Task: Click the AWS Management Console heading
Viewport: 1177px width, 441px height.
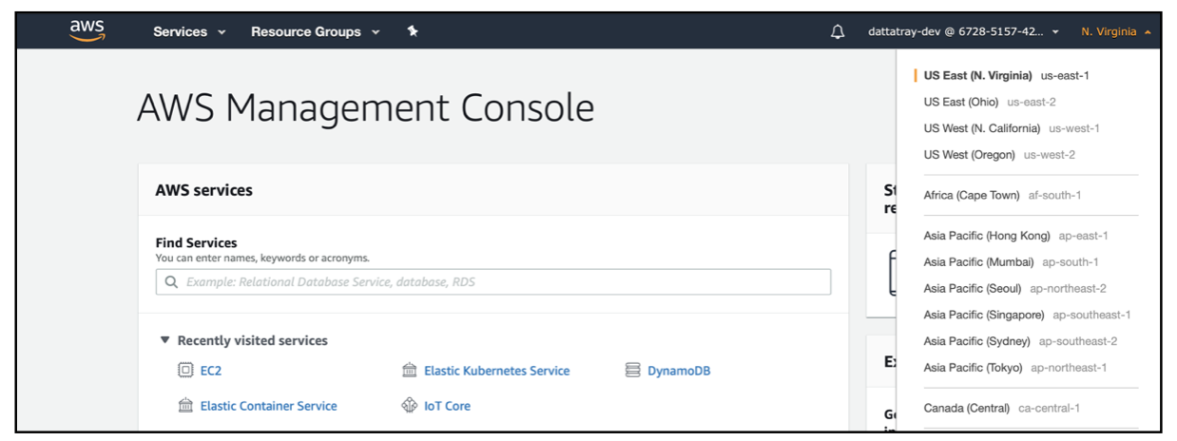Action: [366, 108]
